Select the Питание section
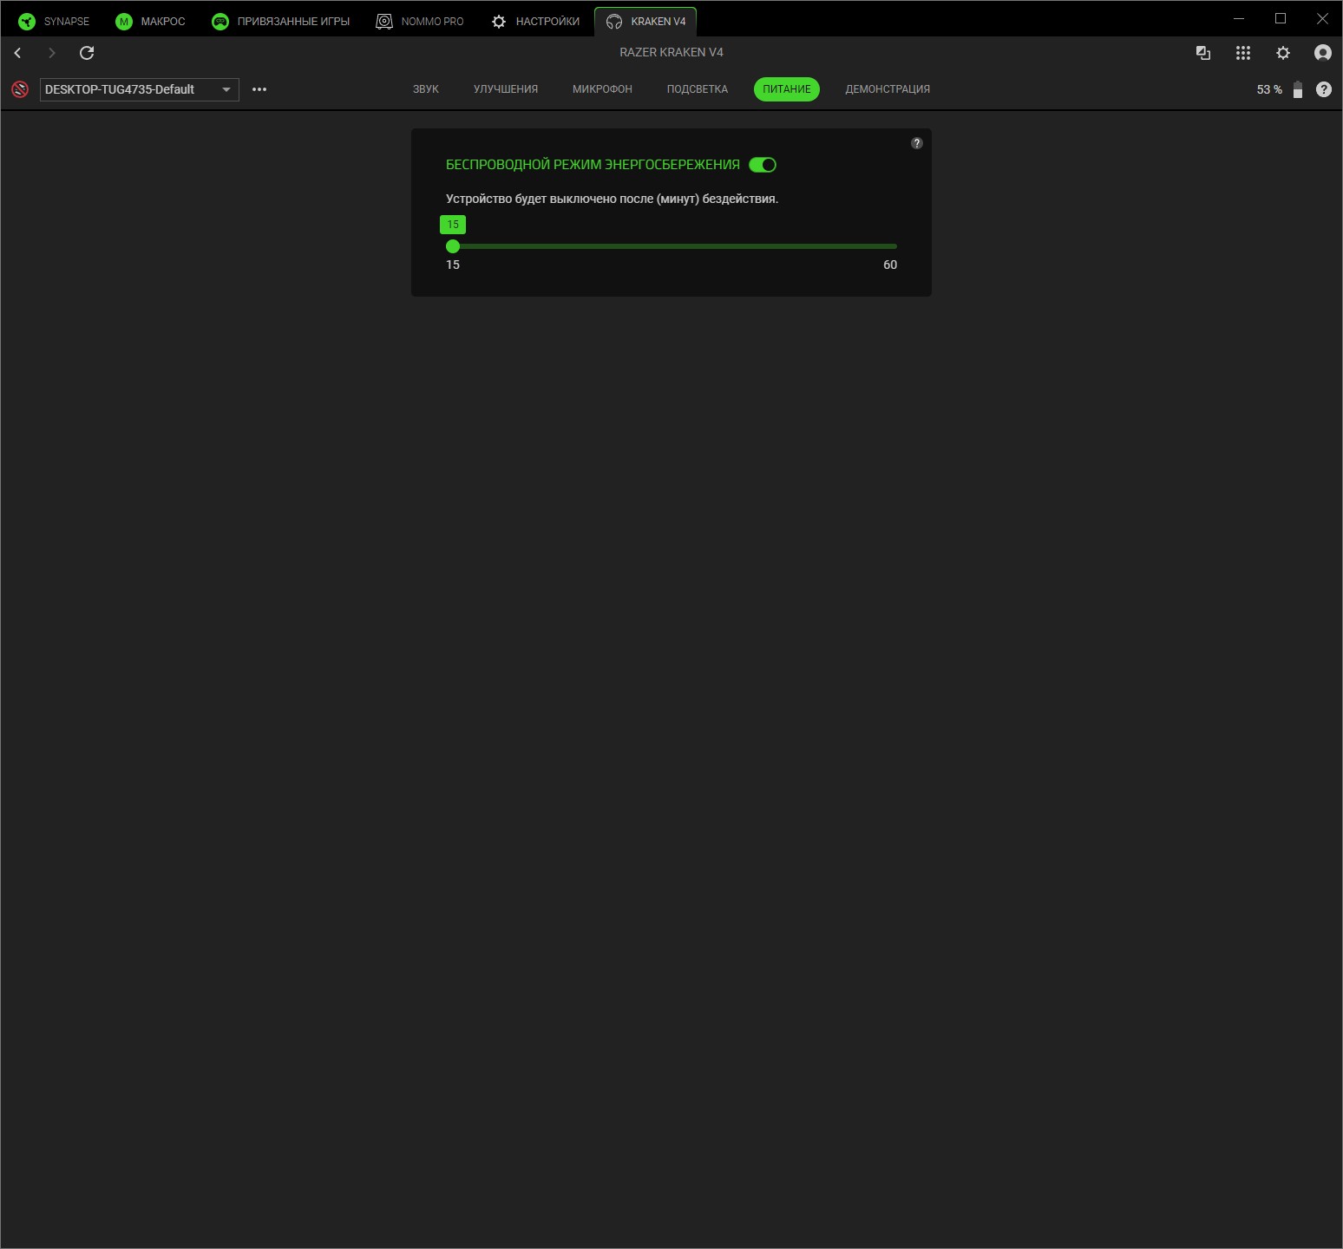The height and width of the screenshot is (1249, 1343). 787,89
